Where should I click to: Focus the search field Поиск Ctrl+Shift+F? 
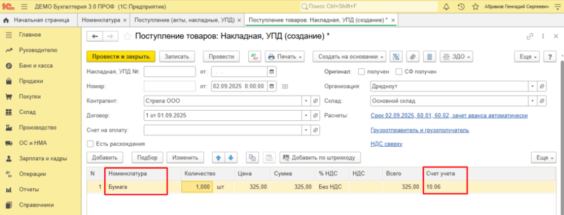(369, 6)
